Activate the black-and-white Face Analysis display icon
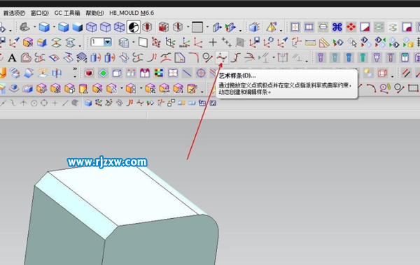This screenshot has width=420, height=265. pyautogui.click(x=134, y=27)
